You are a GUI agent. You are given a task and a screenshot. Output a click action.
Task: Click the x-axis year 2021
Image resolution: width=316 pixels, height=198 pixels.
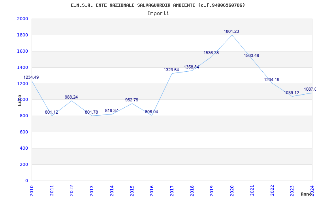(252, 190)
